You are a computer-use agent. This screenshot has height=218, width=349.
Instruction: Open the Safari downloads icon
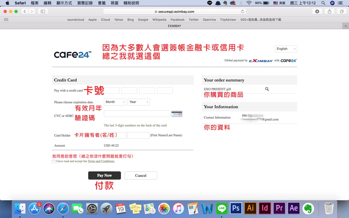(x=317, y=11)
